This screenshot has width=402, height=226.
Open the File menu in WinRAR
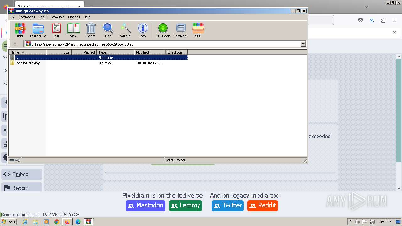pyautogui.click(x=12, y=17)
